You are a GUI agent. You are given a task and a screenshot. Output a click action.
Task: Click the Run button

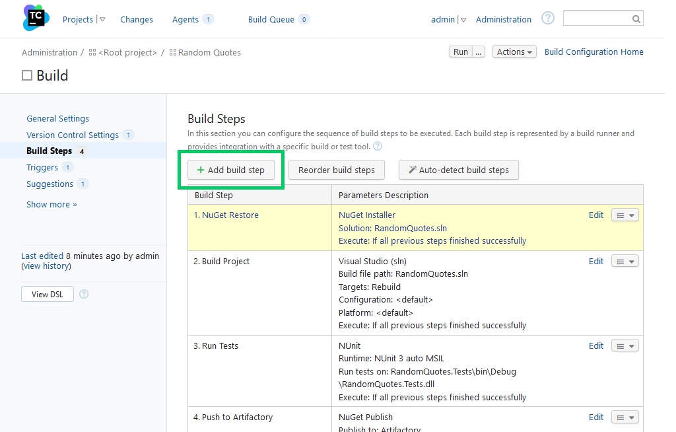[x=460, y=52]
